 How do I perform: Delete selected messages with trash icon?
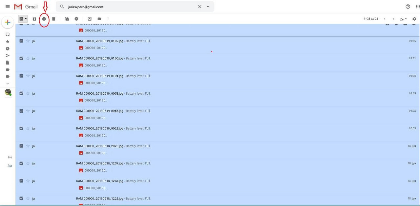53,19
